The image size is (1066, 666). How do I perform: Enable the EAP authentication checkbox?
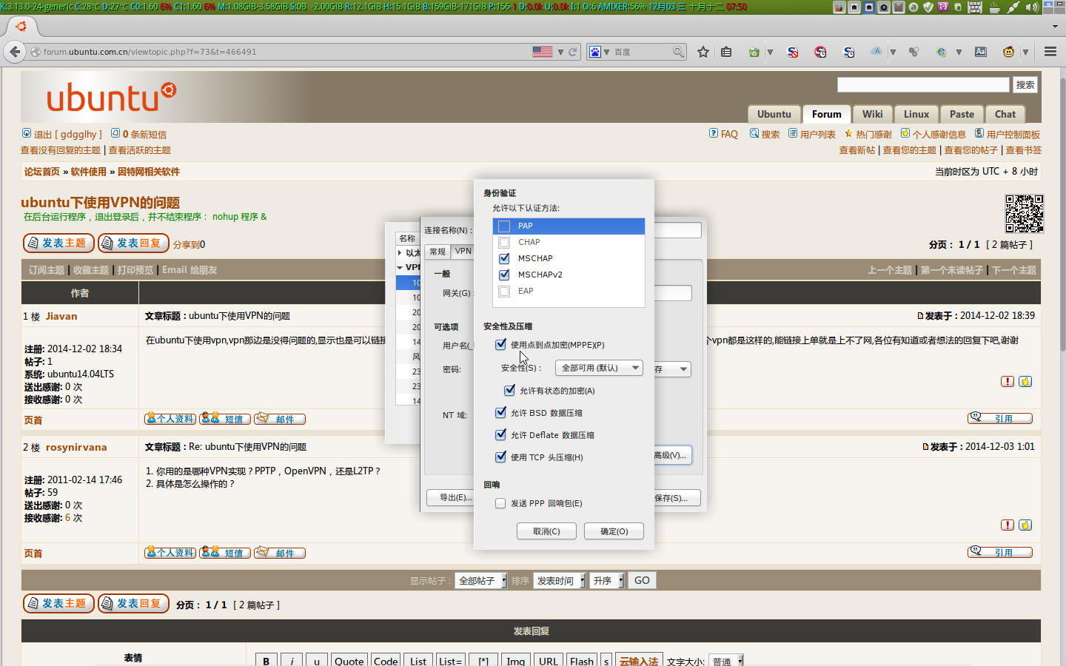click(504, 291)
